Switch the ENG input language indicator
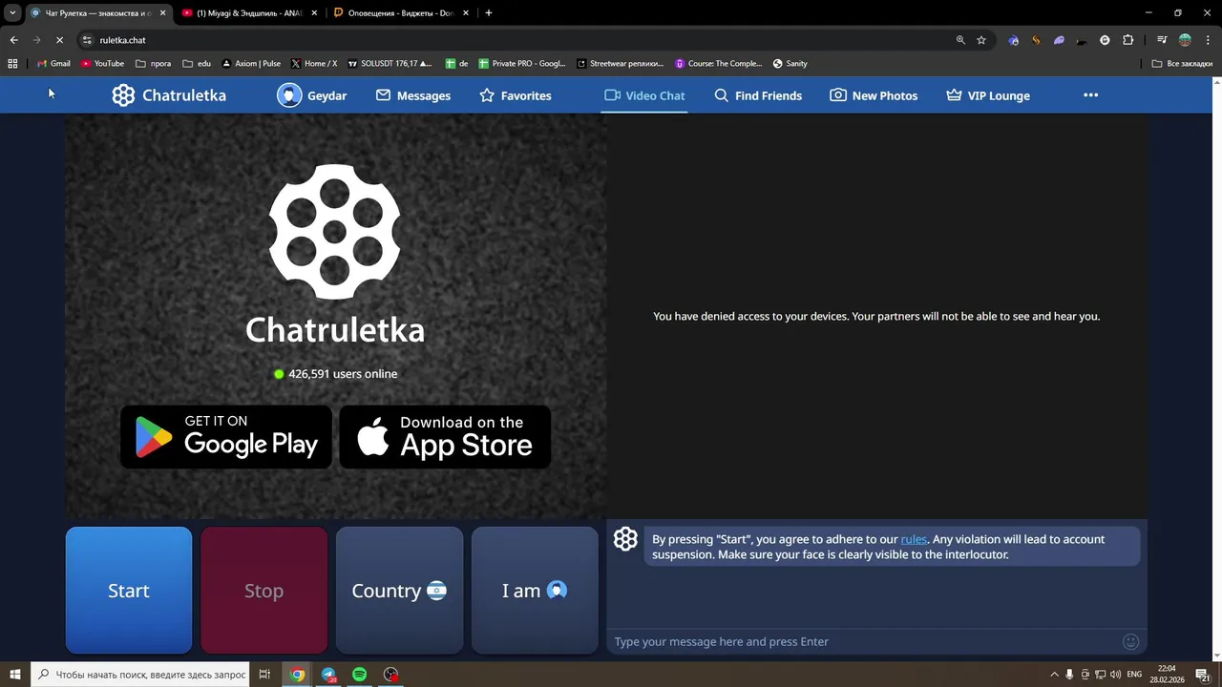This screenshot has width=1222, height=687. coord(1135,675)
